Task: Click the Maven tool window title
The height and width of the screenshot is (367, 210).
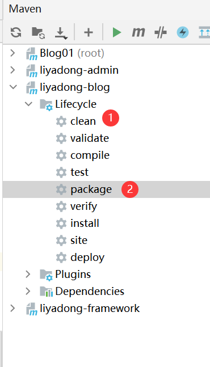Action: [25, 9]
